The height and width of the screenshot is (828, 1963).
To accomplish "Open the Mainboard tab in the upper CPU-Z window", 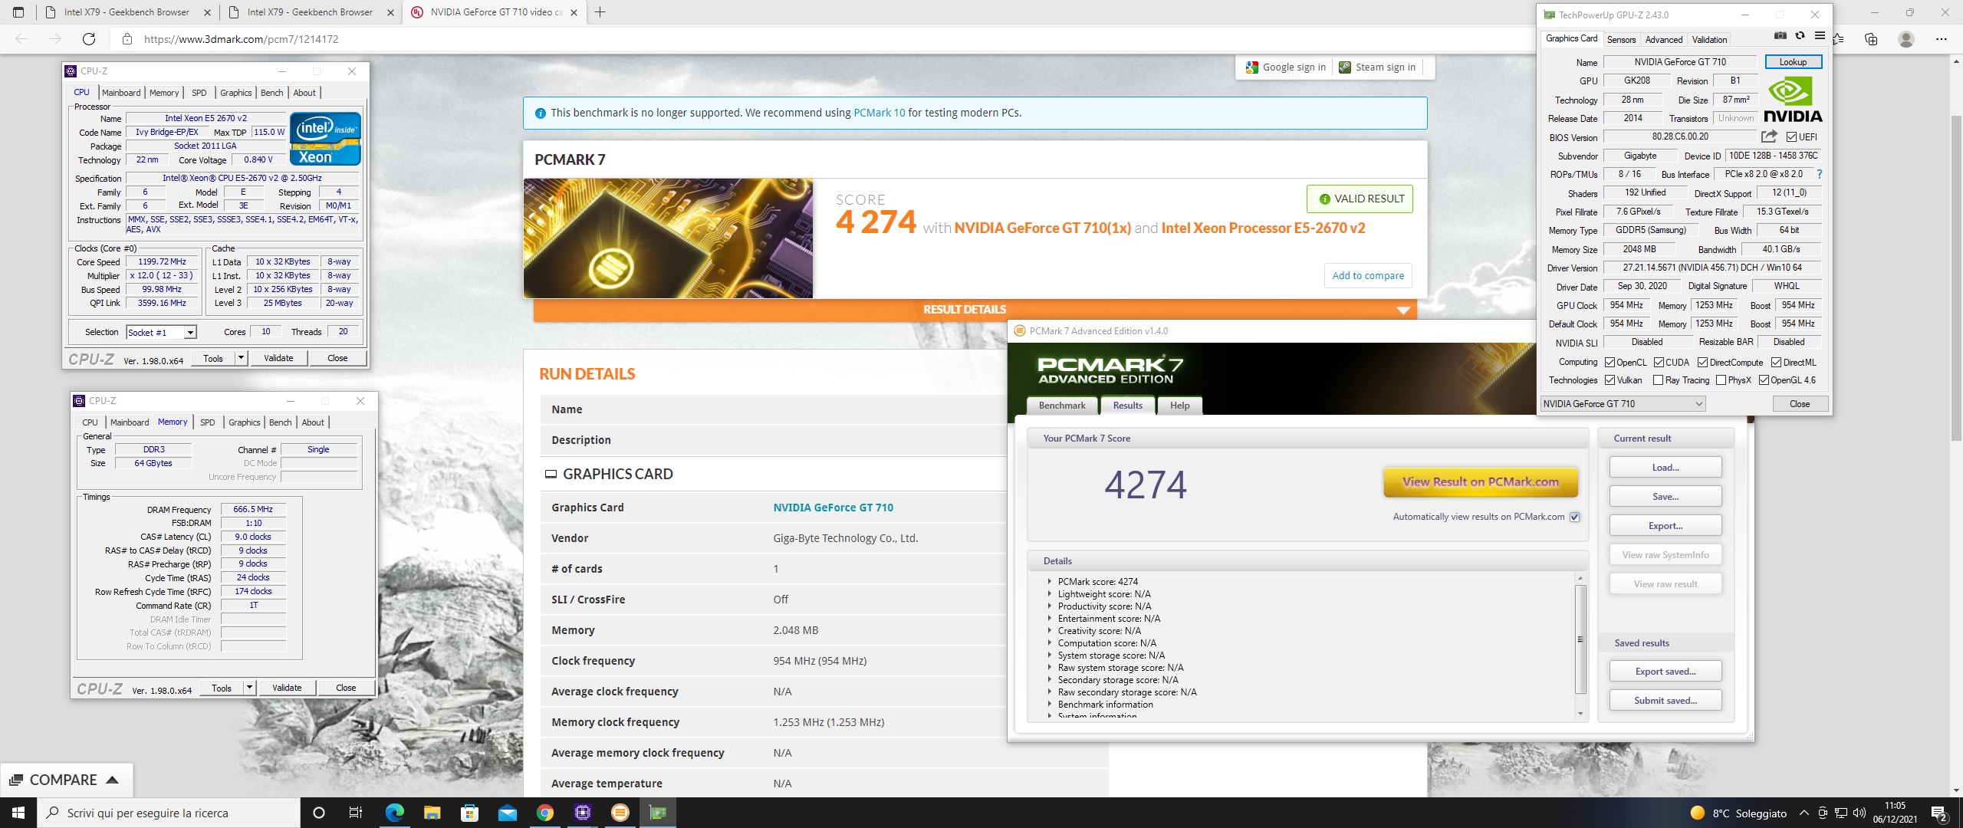I will (121, 93).
